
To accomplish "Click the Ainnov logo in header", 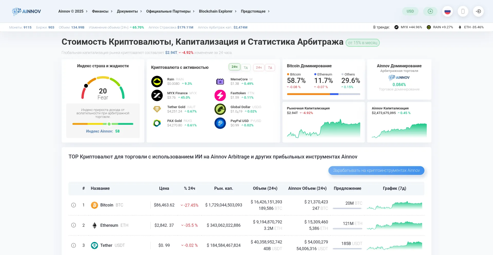I will pos(26,11).
